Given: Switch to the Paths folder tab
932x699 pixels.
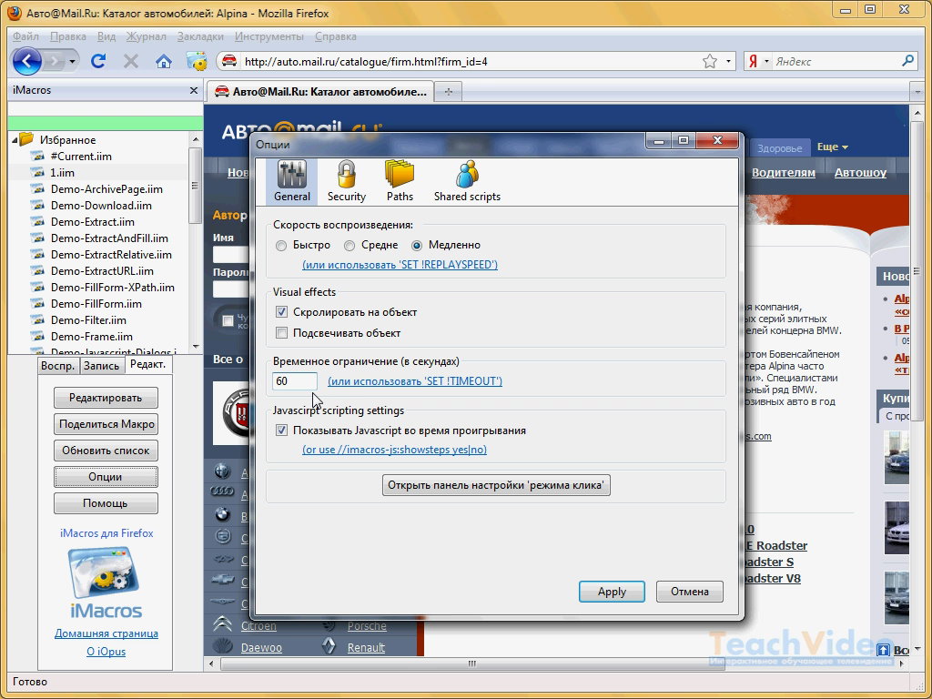Looking at the screenshot, I should 400,181.
